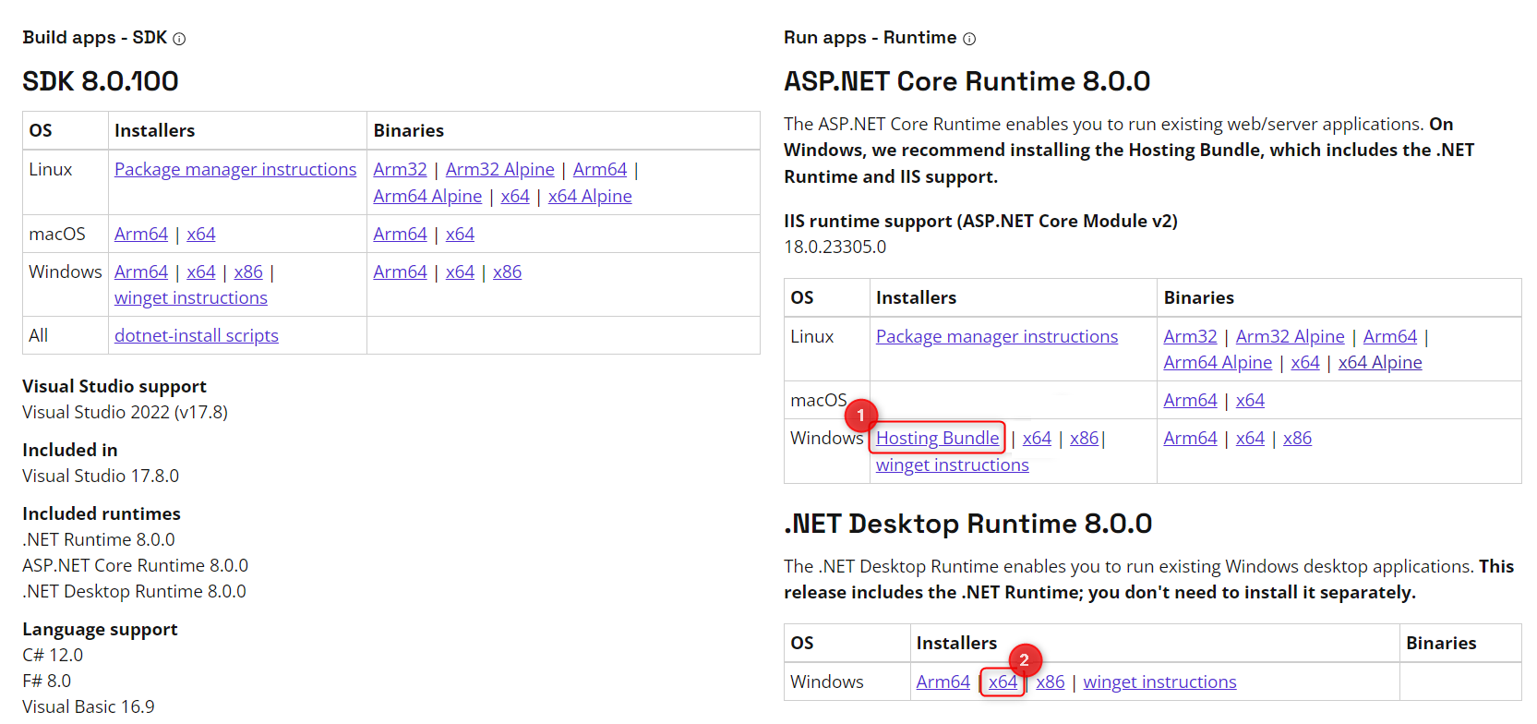
Task: Download SDK Windows x64 binary
Action: click(460, 271)
